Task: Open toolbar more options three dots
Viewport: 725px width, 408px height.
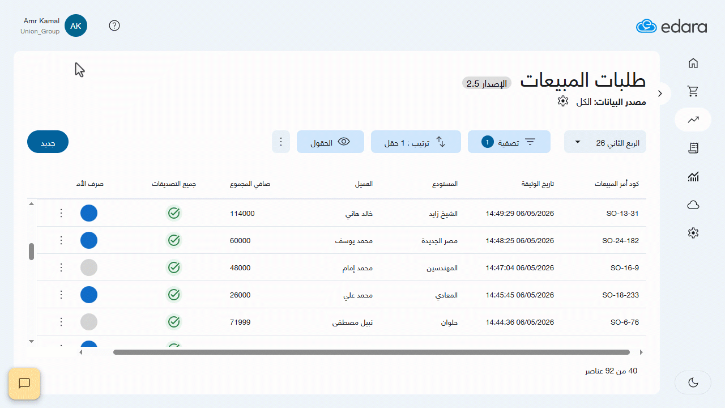Action: pos(281,142)
